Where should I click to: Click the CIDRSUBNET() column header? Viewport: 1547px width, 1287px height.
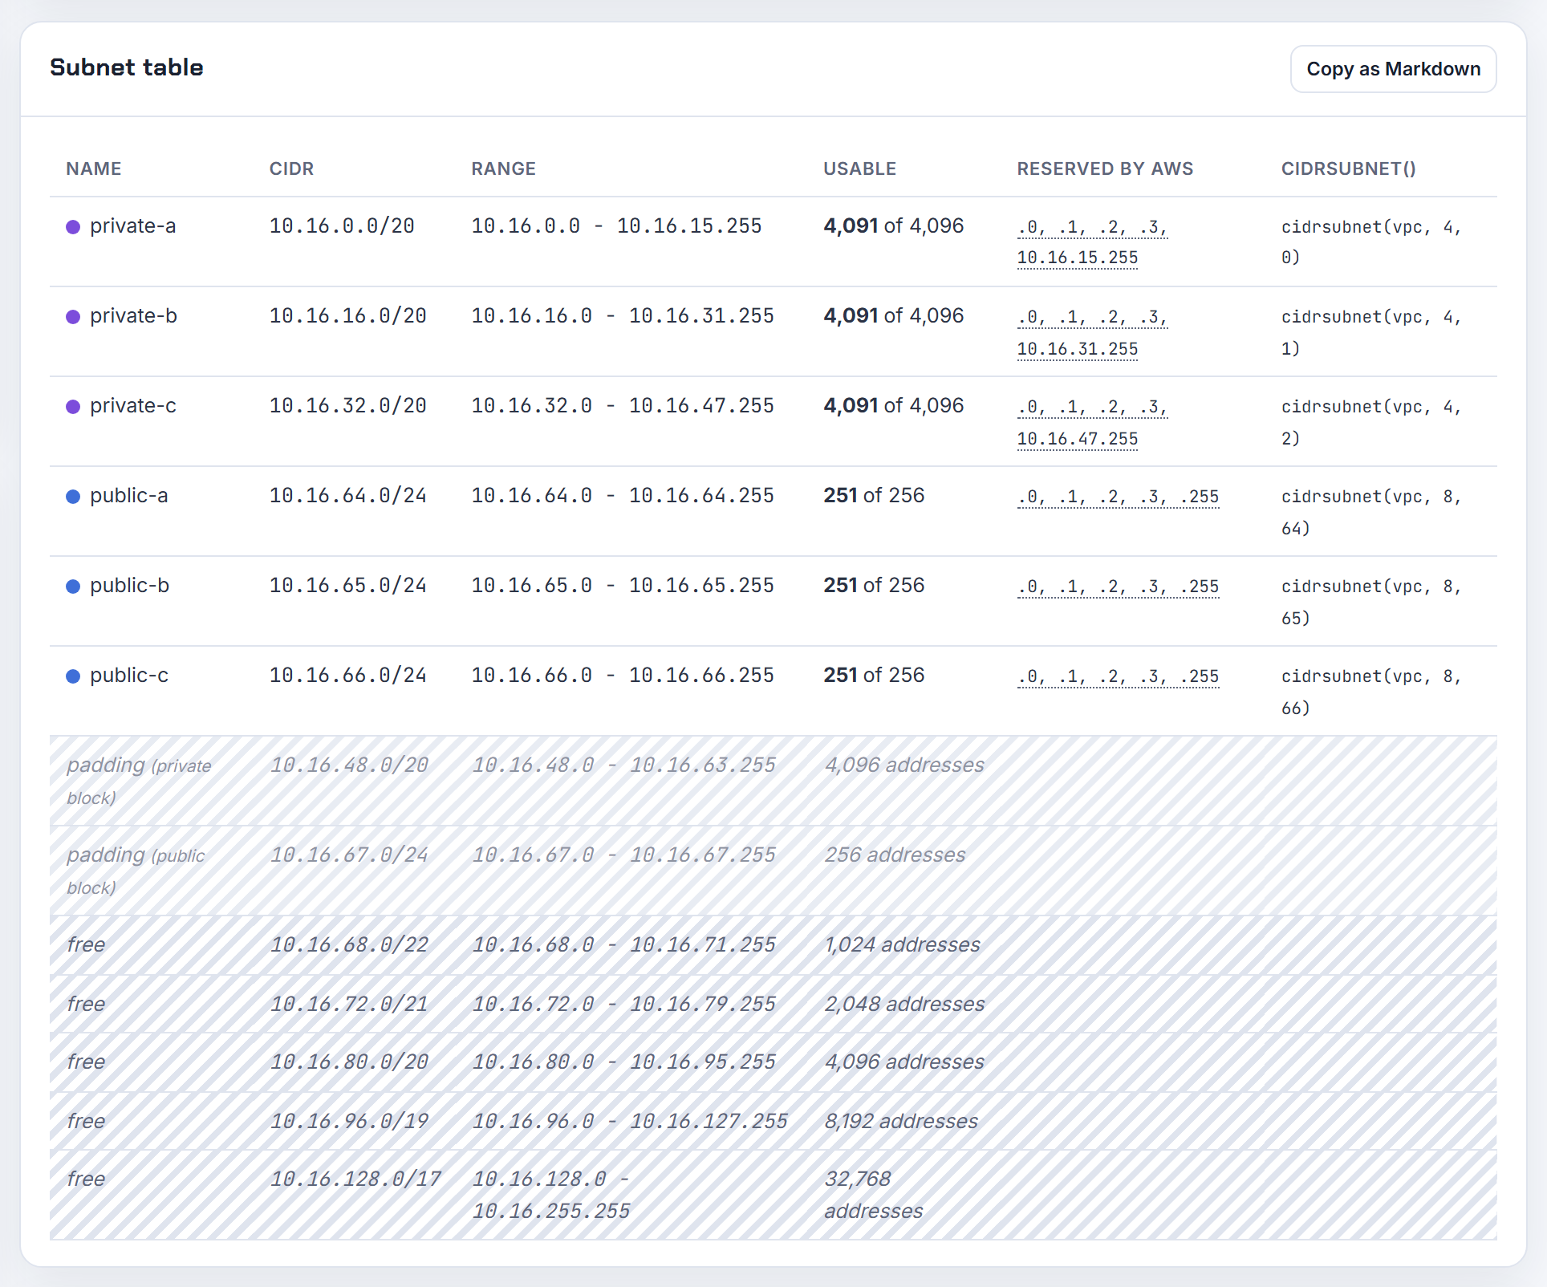[x=1348, y=169]
